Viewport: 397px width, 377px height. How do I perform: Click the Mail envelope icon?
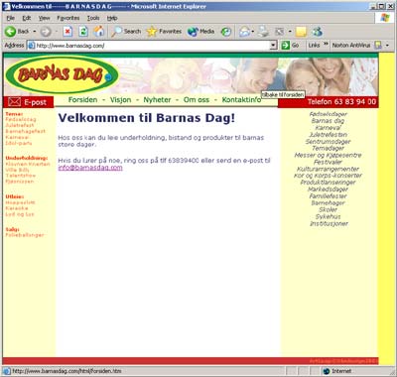(245, 32)
